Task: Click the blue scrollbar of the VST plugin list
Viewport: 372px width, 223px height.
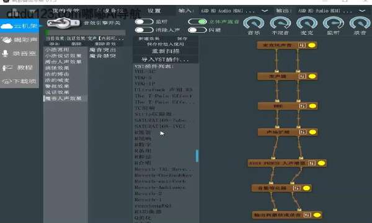Action: click(197, 155)
